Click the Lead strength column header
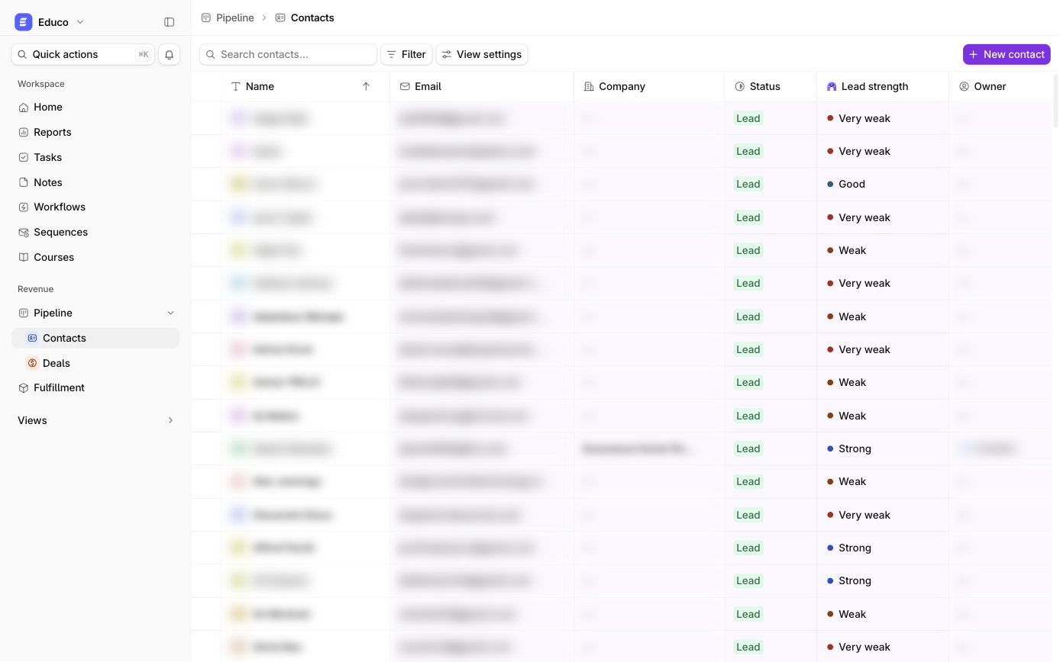Image resolution: width=1060 pixels, height=662 pixels. point(883,86)
